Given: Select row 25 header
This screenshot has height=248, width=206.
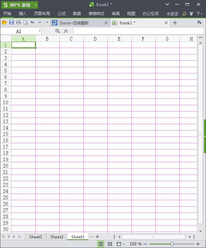Looking at the screenshot, I should (6, 197).
